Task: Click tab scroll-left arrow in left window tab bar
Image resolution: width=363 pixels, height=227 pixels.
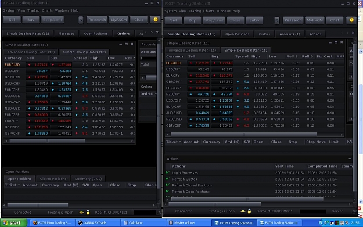Action: [146, 33]
